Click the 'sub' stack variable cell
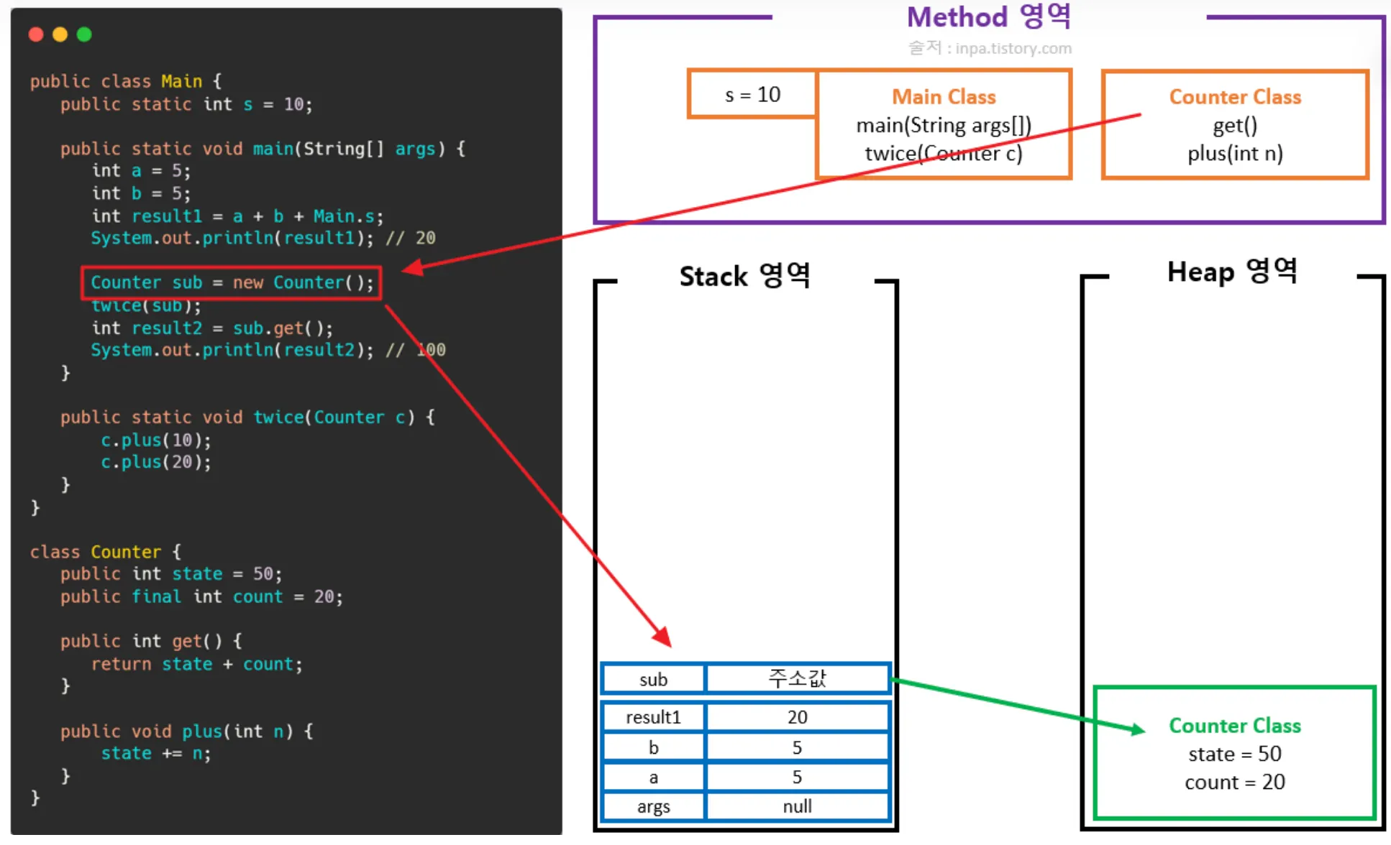Screen dimensions: 1391x845 [653, 680]
